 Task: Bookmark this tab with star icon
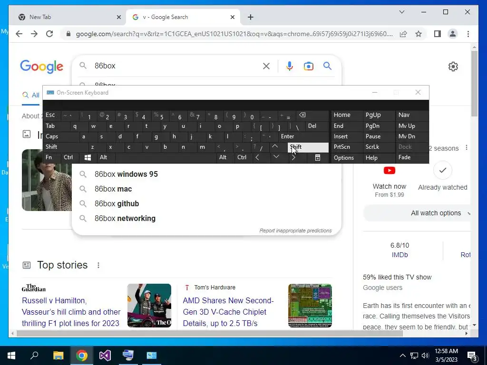point(419,34)
